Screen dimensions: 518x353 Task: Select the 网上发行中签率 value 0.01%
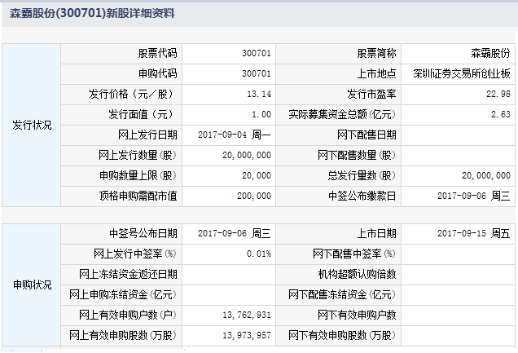pyautogui.click(x=260, y=254)
